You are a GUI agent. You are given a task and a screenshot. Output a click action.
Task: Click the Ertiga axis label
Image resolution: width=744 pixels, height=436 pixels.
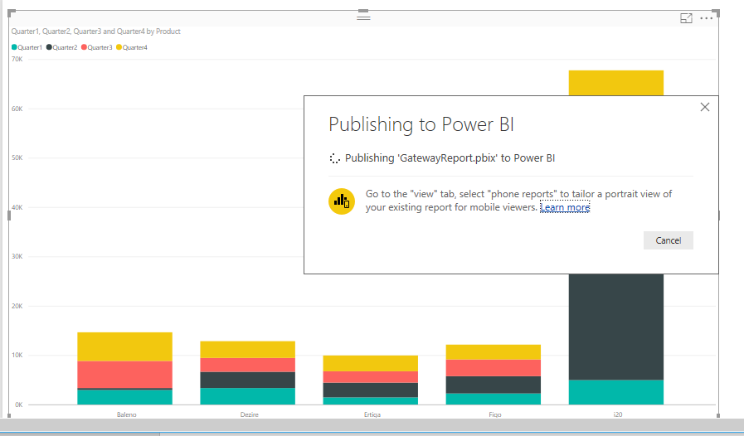[x=372, y=414]
